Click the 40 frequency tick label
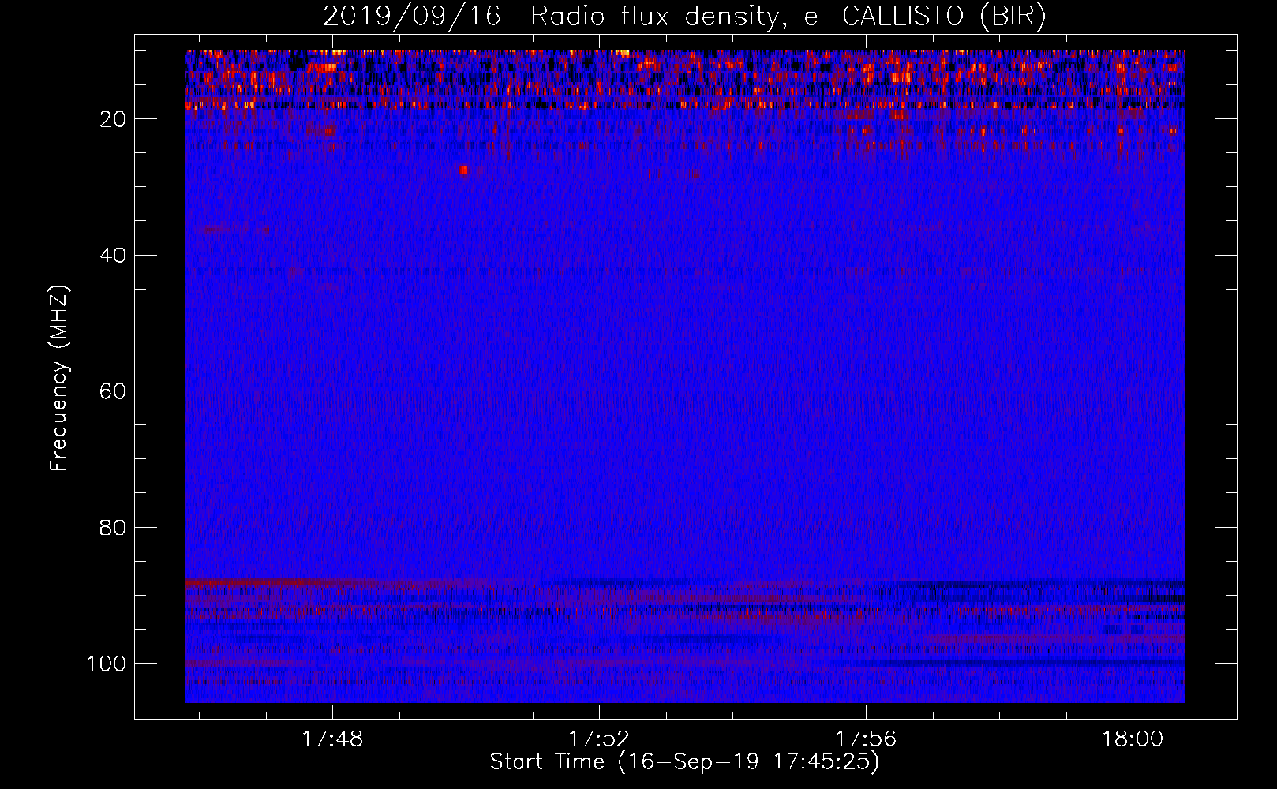The width and height of the screenshot is (1277, 789). tap(113, 255)
